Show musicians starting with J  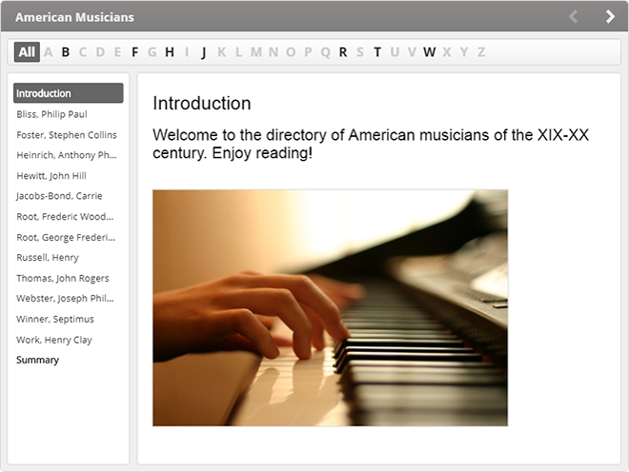(x=204, y=51)
